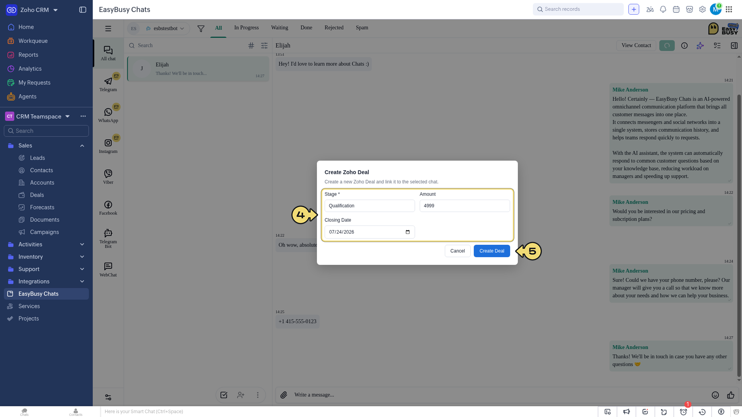Screen dimensions: 742x417
Task: Collapse the Sales folder
Action: pyautogui.click(x=82, y=146)
